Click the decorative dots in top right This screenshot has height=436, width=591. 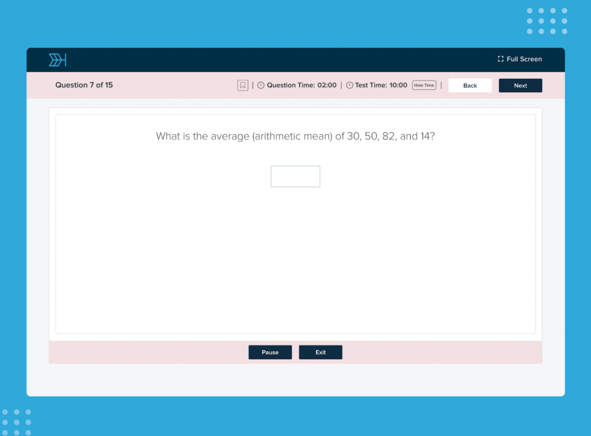pos(546,20)
